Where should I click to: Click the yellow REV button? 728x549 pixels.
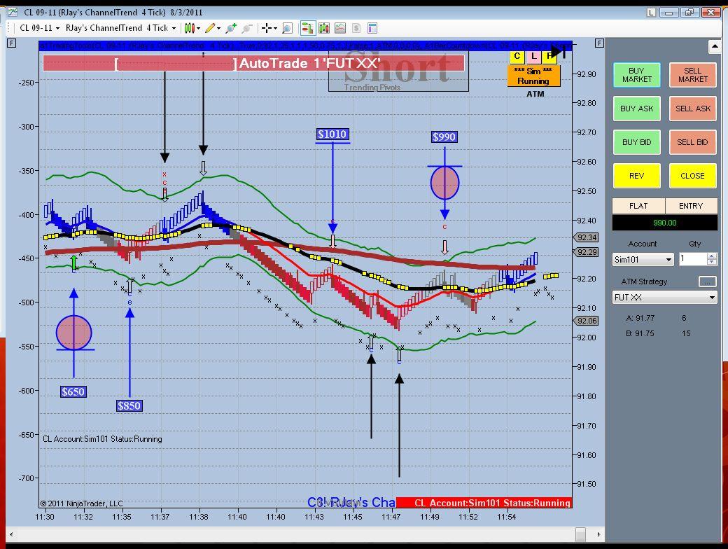click(636, 176)
